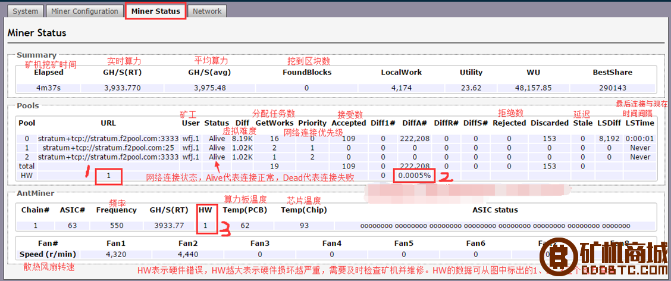The image size is (671, 281).
Task: Select the LocalWork value 4,174
Action: 402,88
